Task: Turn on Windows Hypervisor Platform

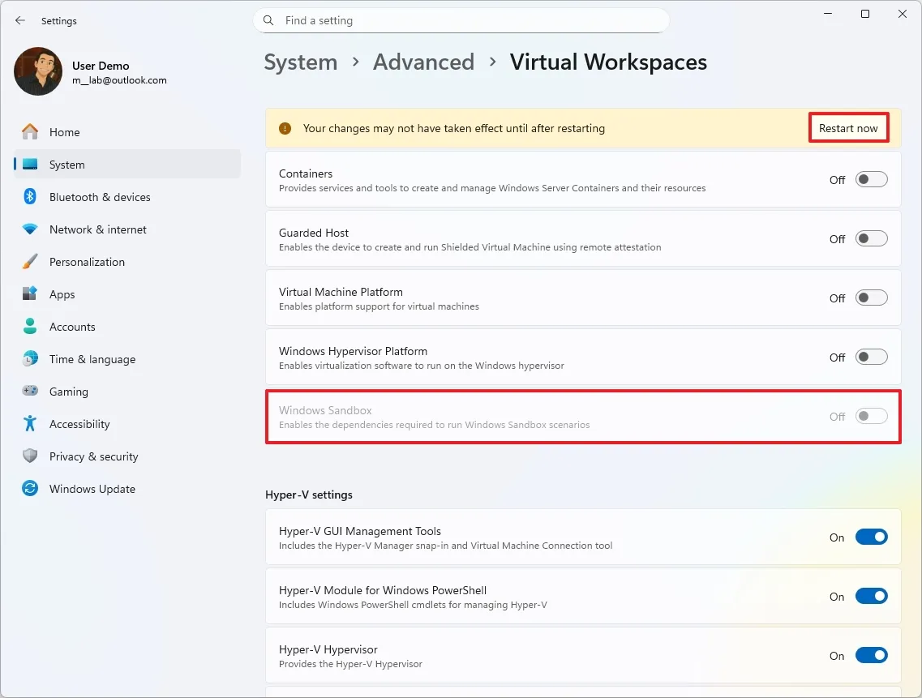Action: [871, 357]
